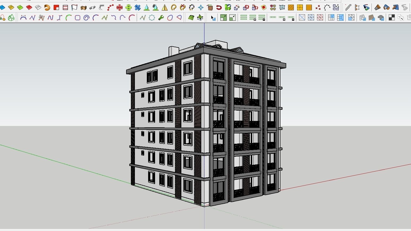Select the grey cloud with blue squares icon

pos(381,18)
